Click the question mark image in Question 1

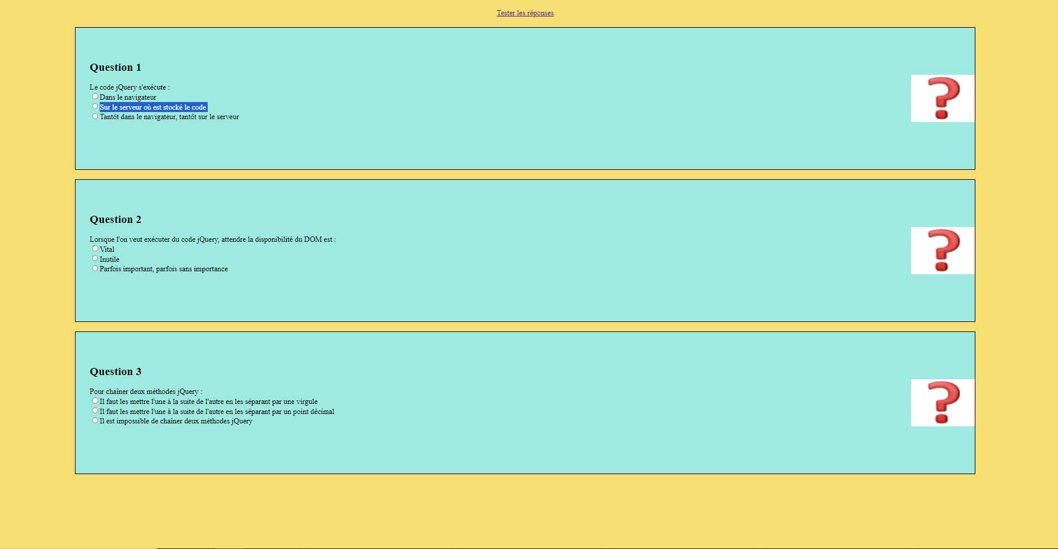point(942,98)
